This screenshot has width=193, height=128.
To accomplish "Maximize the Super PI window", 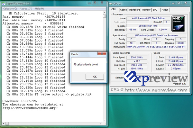I will [95, 3].
